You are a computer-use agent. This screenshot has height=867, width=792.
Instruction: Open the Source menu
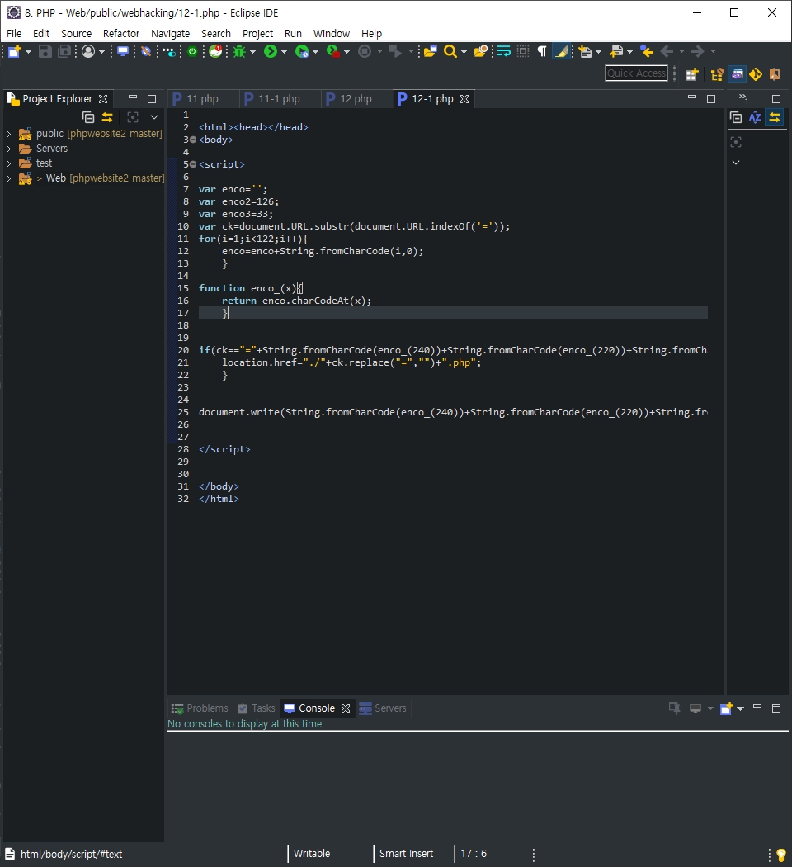pos(76,34)
